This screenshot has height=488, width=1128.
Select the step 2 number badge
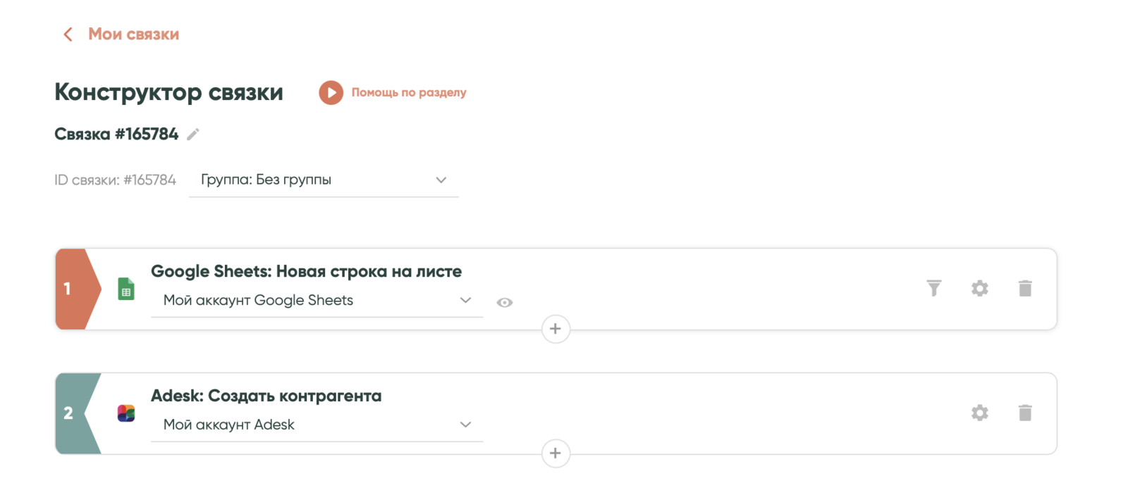[x=69, y=413]
